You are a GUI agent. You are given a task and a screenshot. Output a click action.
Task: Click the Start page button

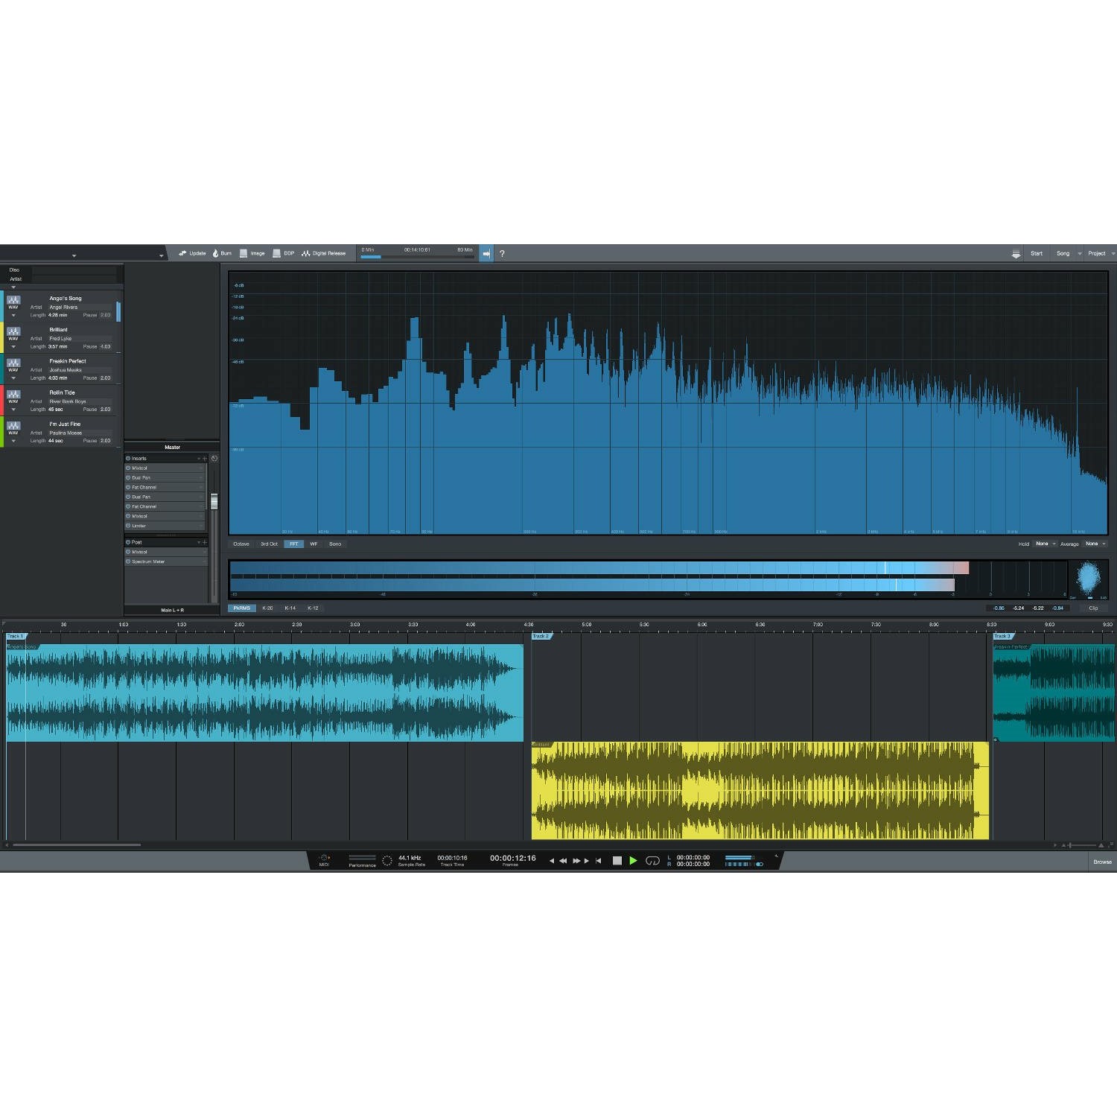pos(1036,253)
